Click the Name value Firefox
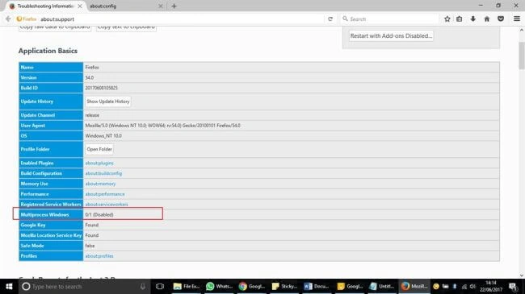 pyautogui.click(x=92, y=67)
